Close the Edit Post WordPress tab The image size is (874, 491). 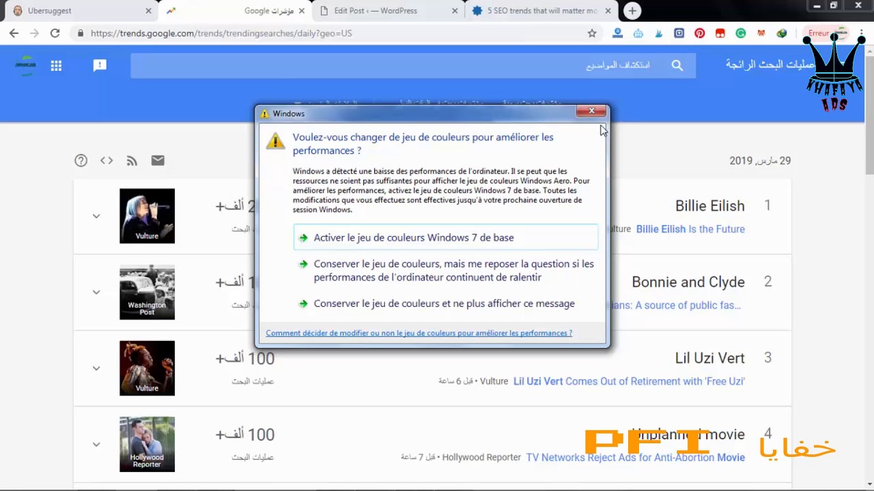[x=455, y=11]
